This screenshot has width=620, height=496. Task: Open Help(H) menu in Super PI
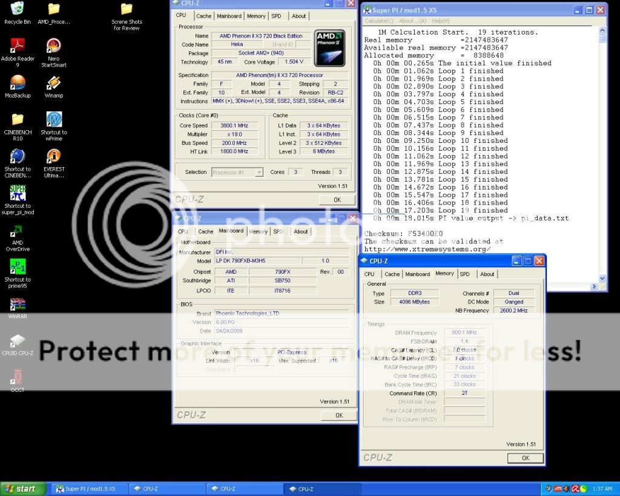[441, 21]
